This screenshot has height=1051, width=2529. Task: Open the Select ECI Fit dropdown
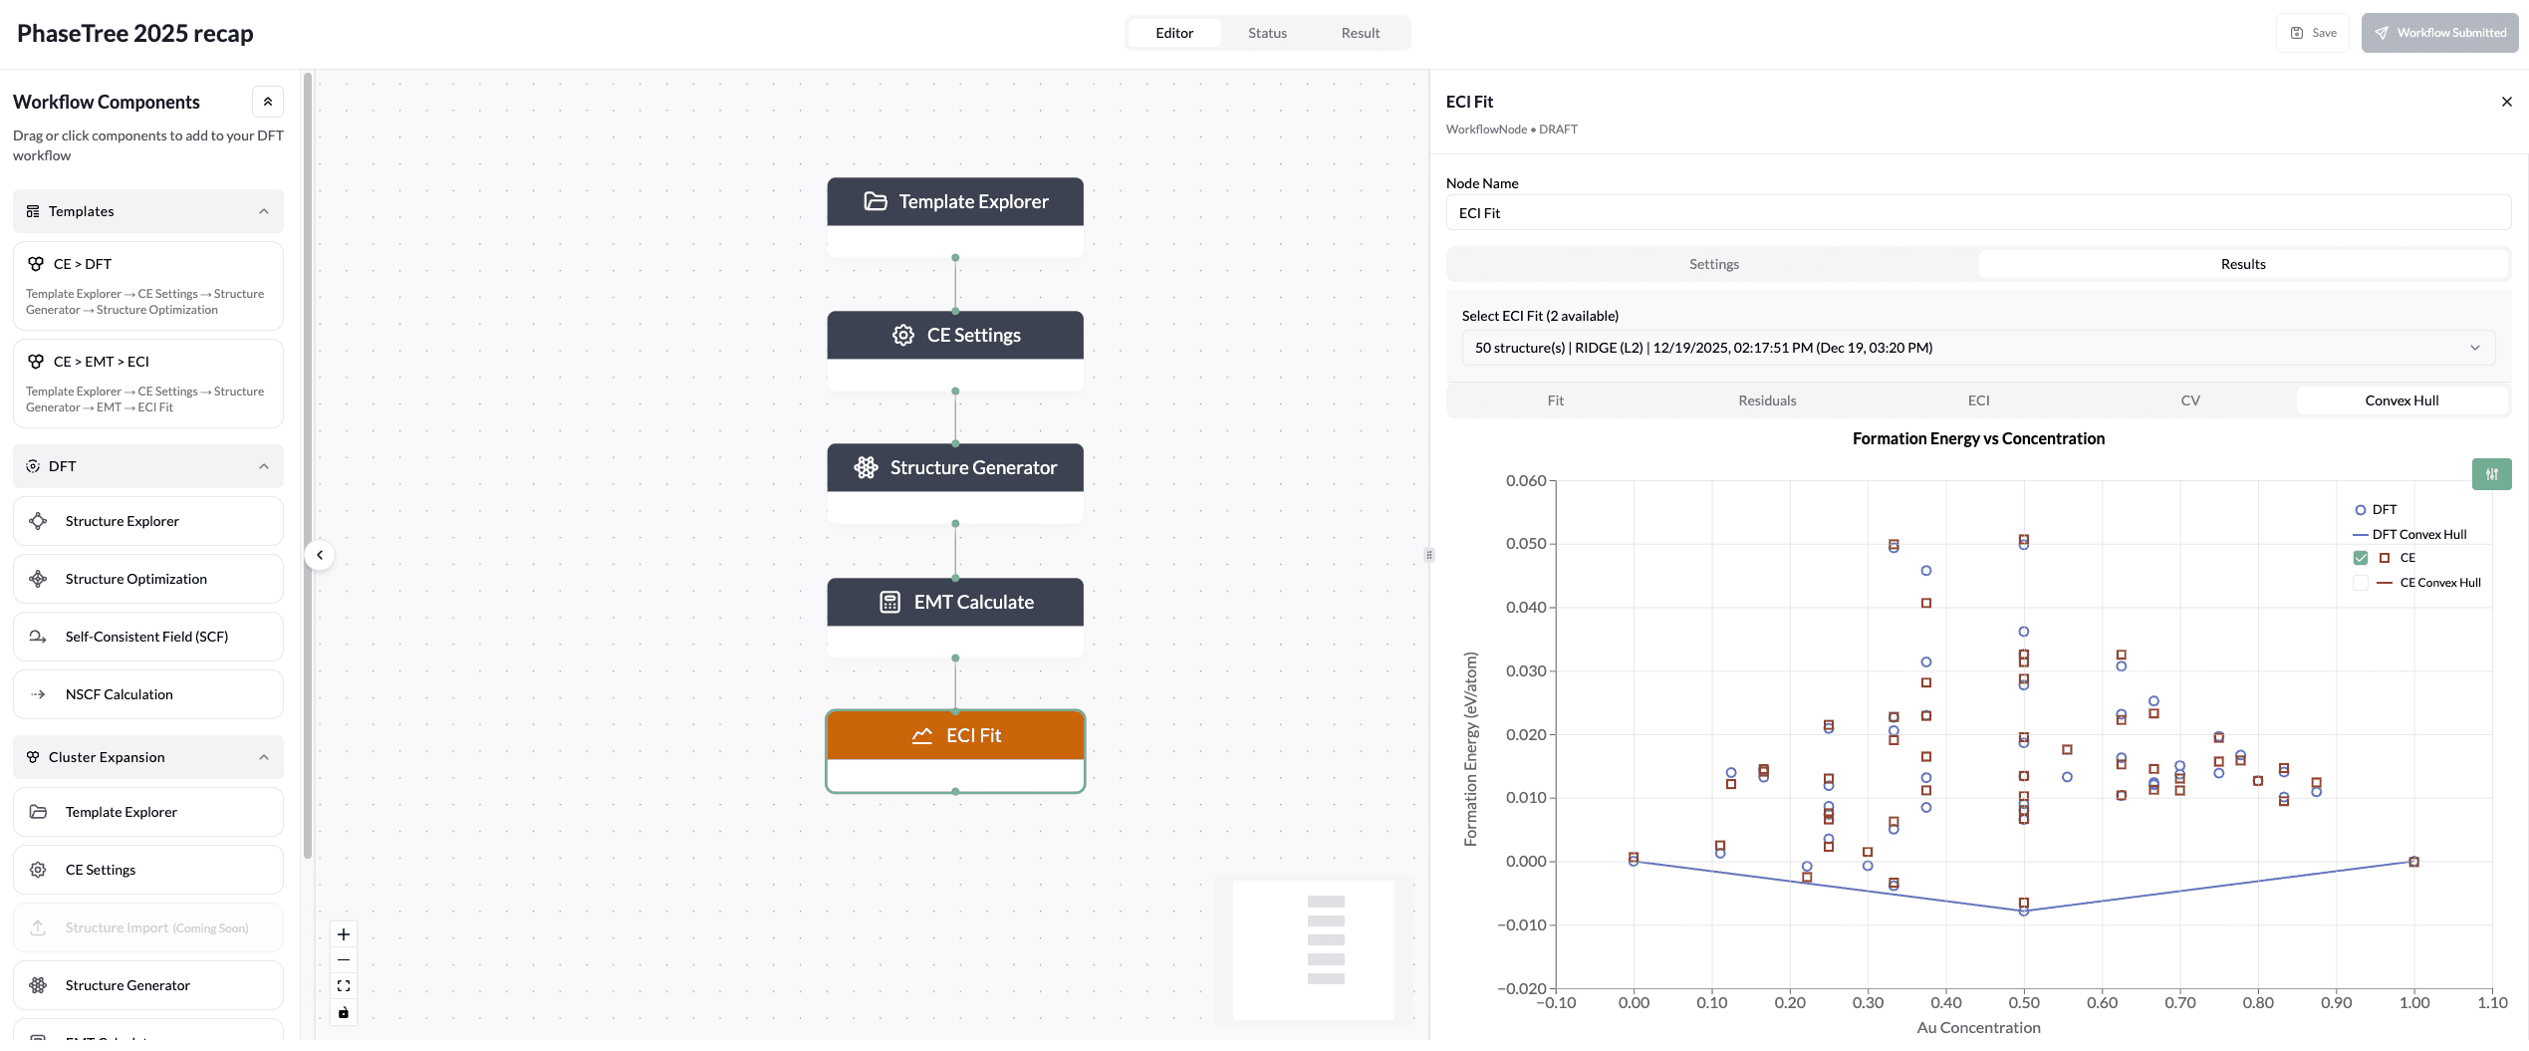coord(1978,347)
